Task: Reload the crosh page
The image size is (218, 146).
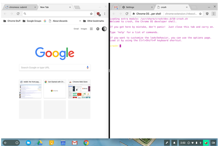Action: 127,14
